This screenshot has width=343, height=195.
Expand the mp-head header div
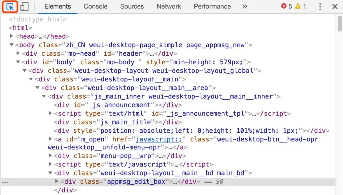(x=18, y=53)
